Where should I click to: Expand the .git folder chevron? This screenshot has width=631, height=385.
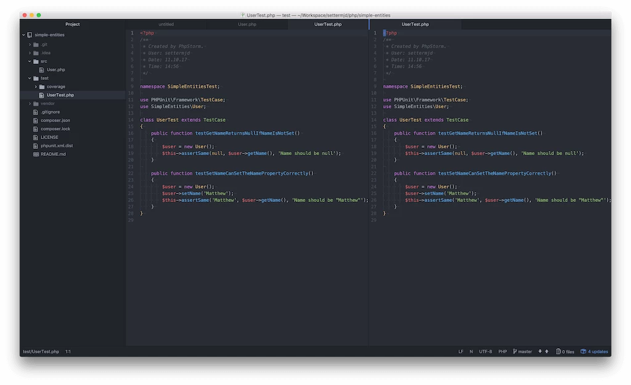coord(29,44)
